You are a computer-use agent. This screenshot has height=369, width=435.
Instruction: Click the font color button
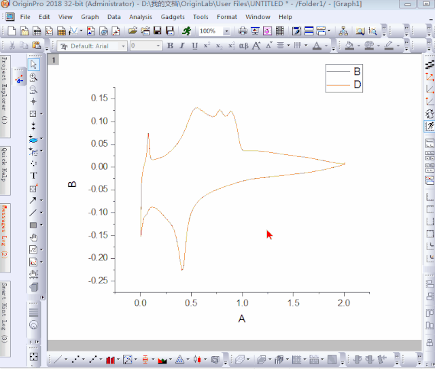(317, 46)
